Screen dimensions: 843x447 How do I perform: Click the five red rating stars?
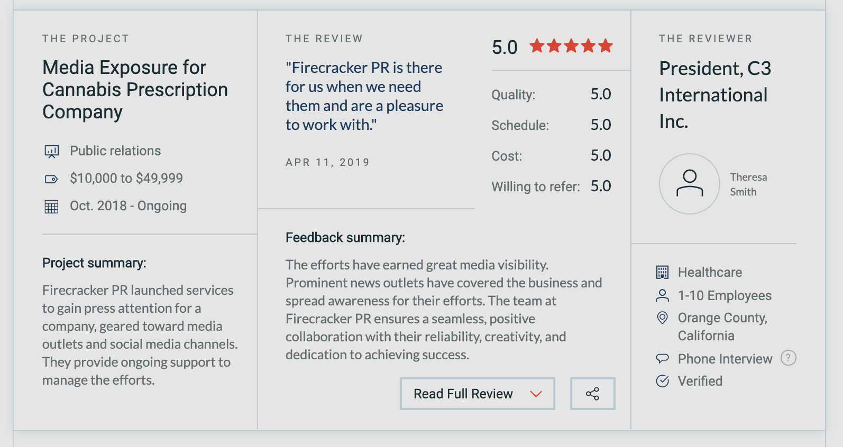point(571,46)
